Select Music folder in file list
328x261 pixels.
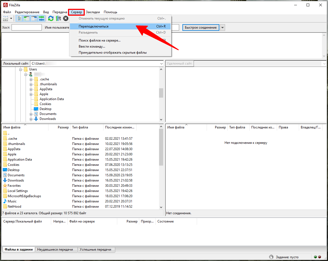click(x=12, y=201)
